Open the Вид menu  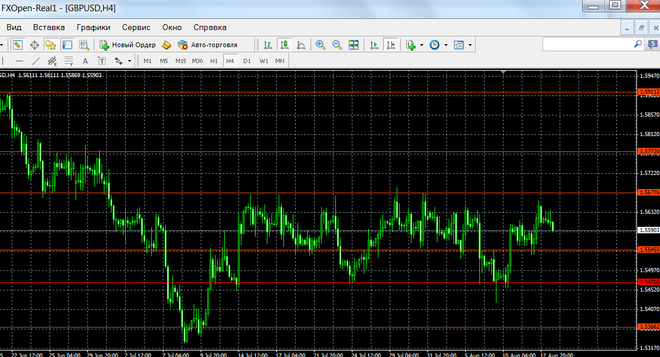(14, 27)
